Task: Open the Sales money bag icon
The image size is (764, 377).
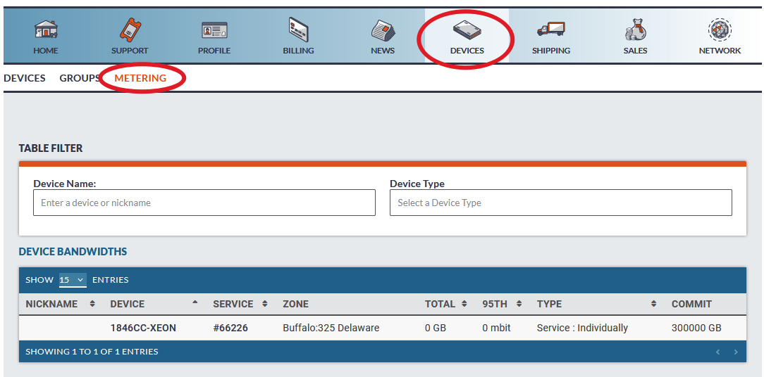Action: pyautogui.click(x=635, y=30)
